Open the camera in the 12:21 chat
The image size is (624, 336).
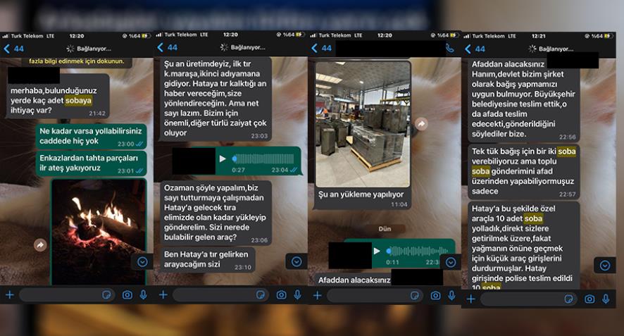coord(589,299)
